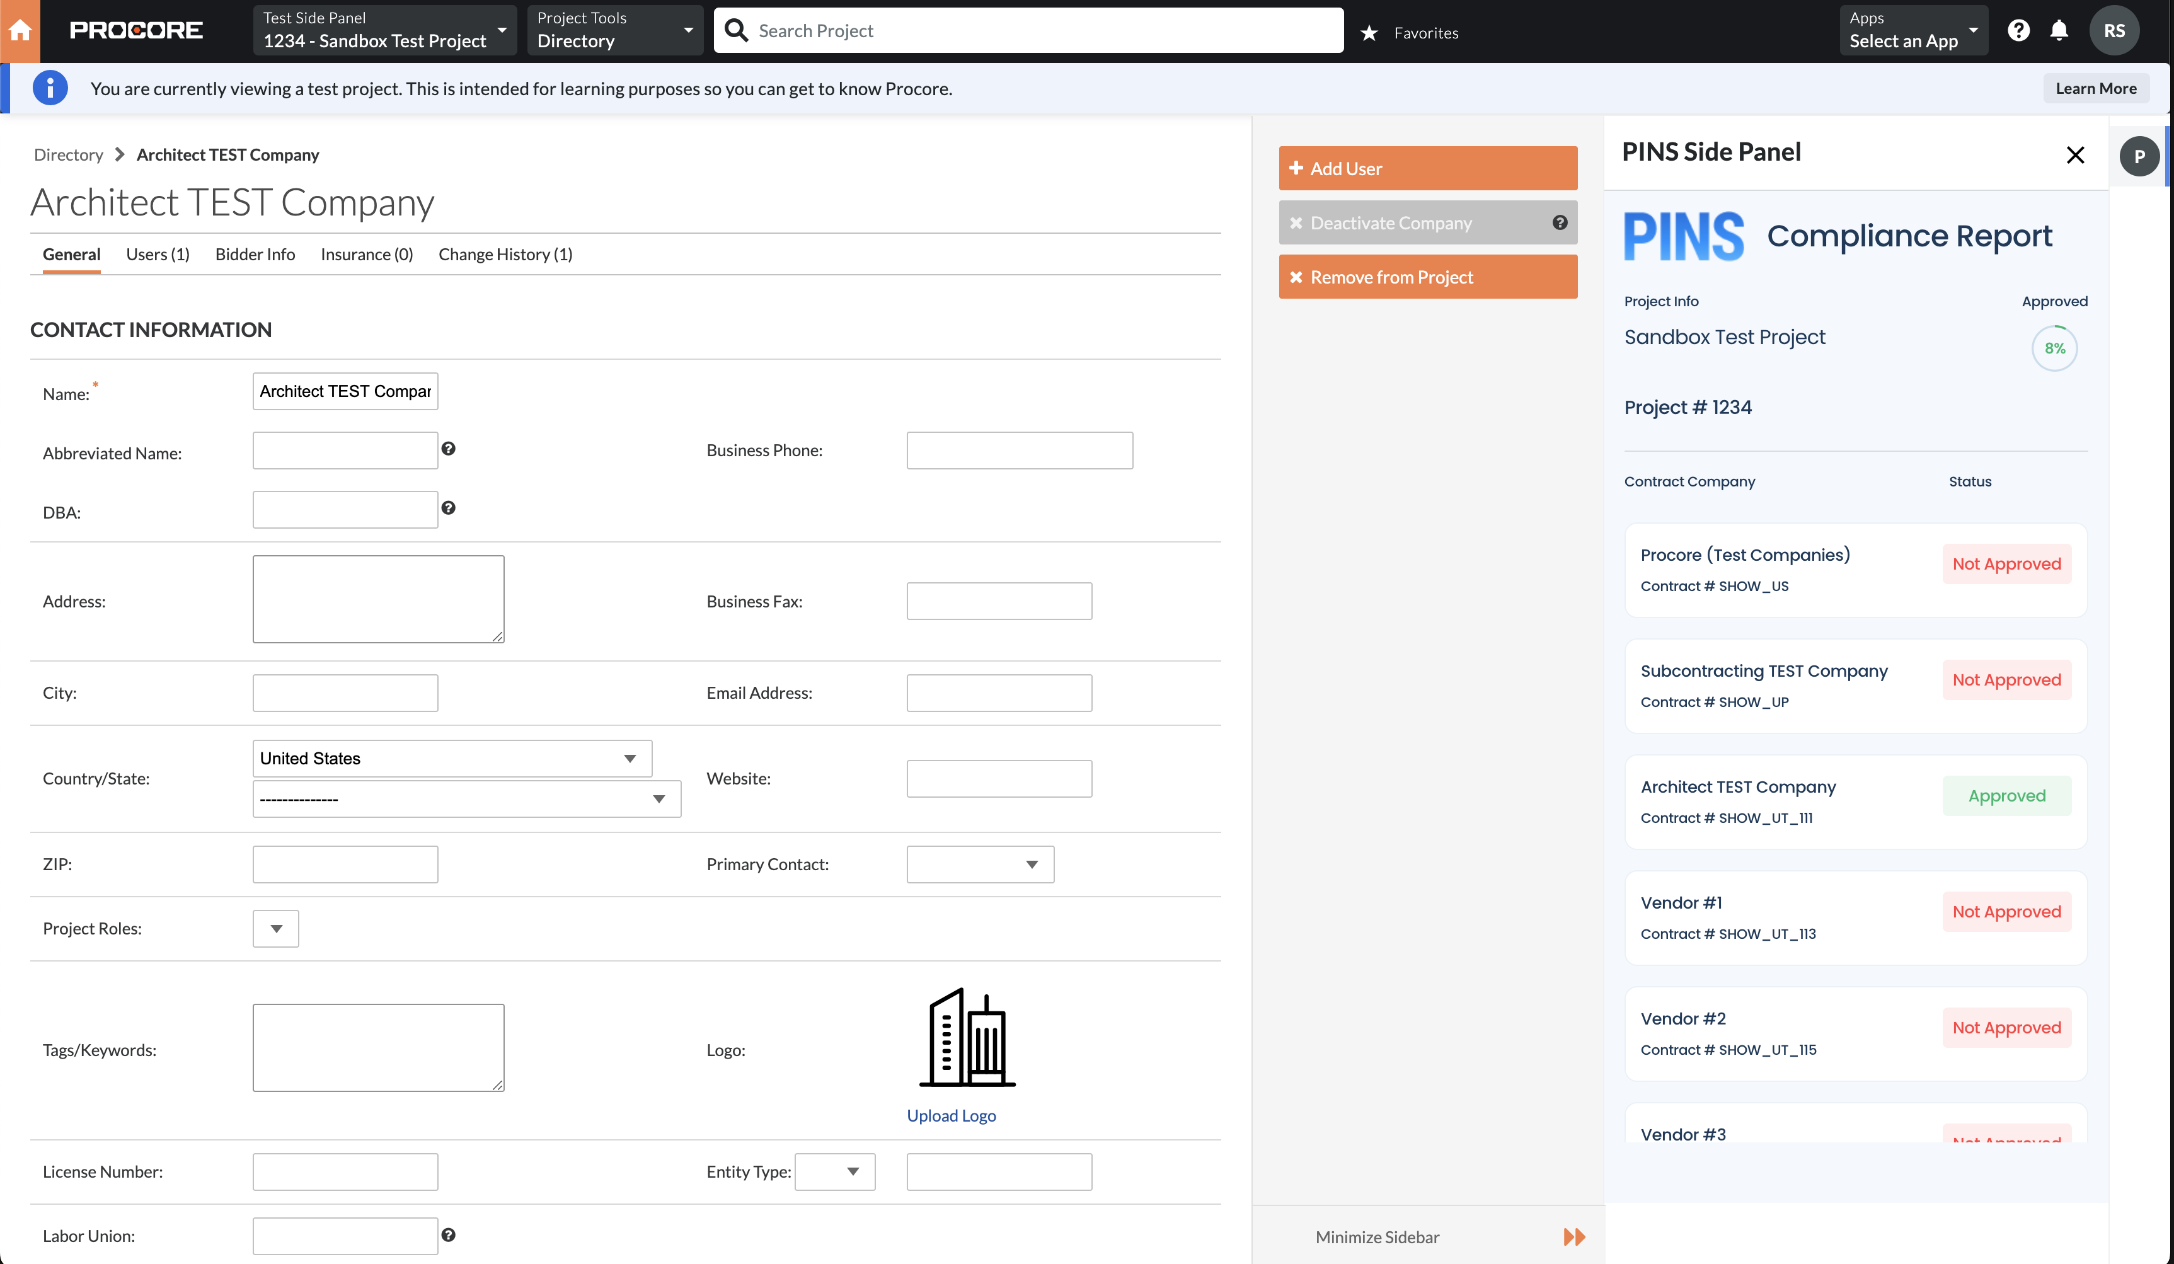Switch to the Insurance (0) tab
This screenshot has height=1264, width=2174.
tap(367, 255)
